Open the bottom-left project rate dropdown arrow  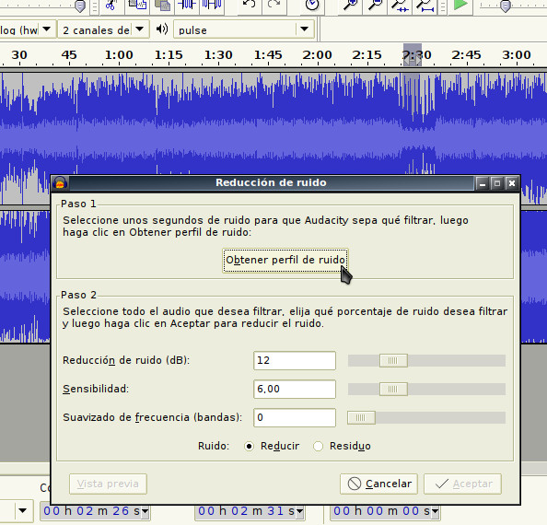(x=23, y=511)
